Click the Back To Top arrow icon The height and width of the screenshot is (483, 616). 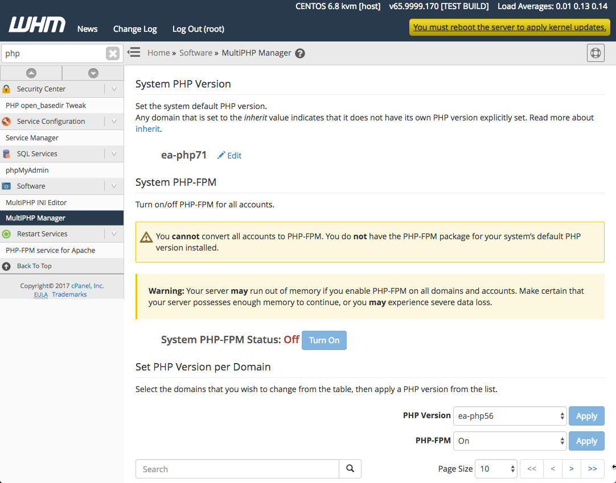point(6,266)
